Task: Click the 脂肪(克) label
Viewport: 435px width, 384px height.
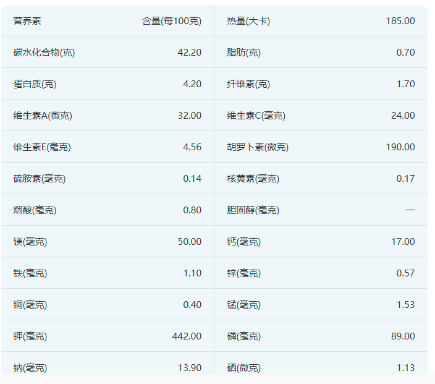Action: coord(243,53)
